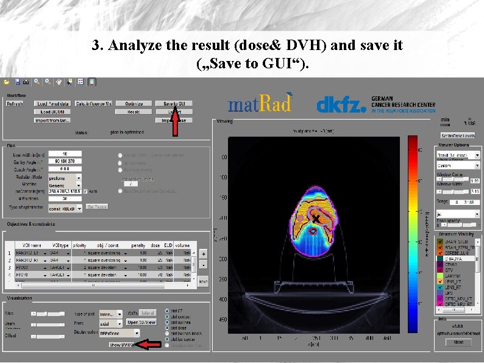Toggle the plot isolines labels radio button

[x=167, y=334]
